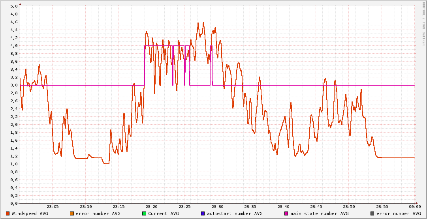Click the green Current legend swatch
Screen dimensions: 427x219
click(x=144, y=213)
